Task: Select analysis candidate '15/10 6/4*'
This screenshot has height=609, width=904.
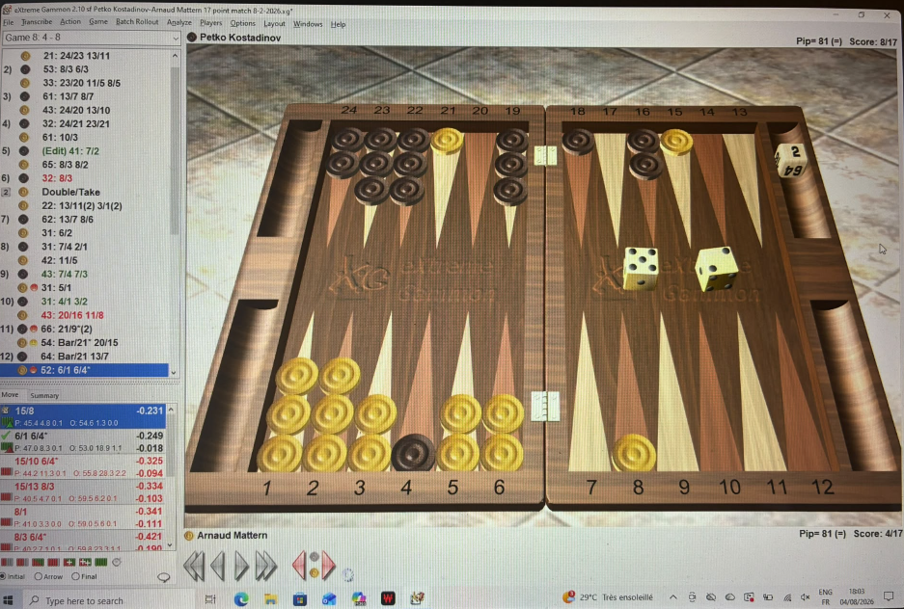Action: tap(84, 466)
